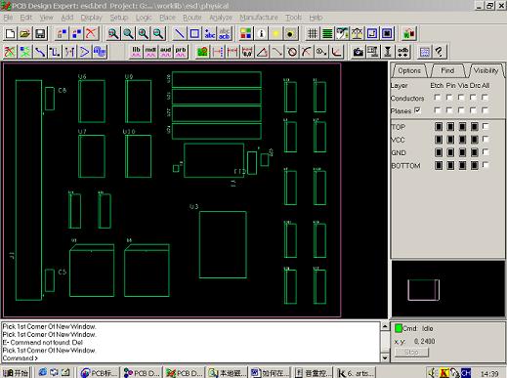The height and width of the screenshot is (378, 507).
Task: Uncheck the Planes checkbox
Action: click(418, 110)
